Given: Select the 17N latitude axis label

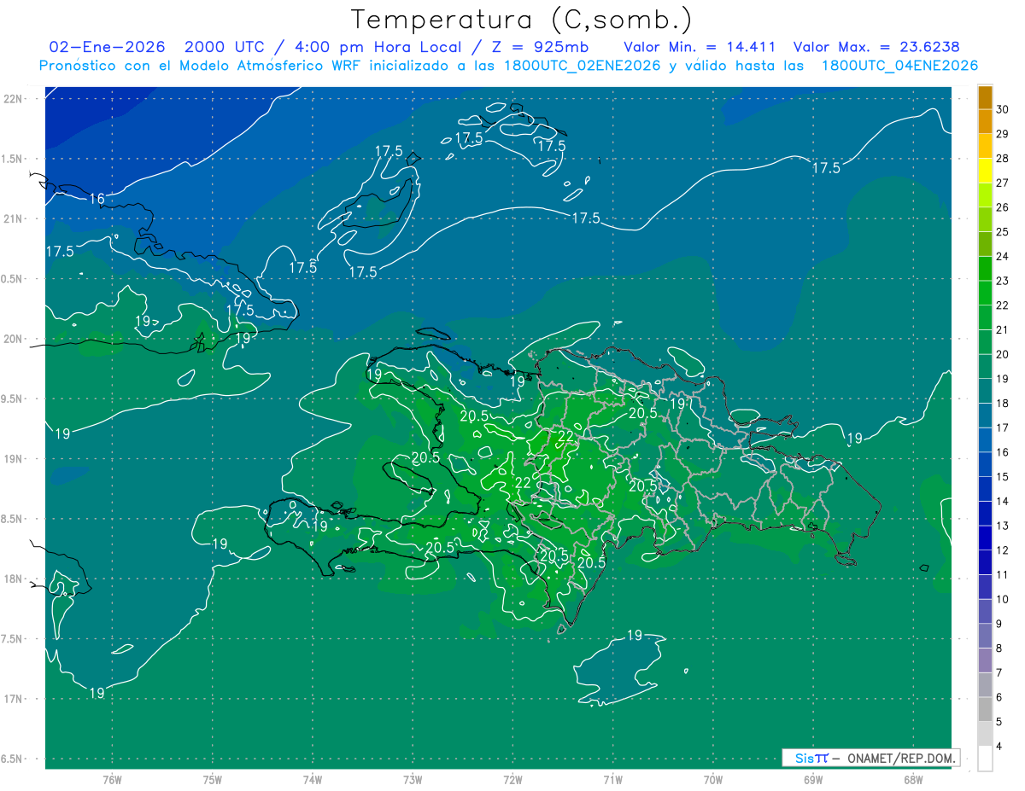Looking at the screenshot, I should 14,699.
